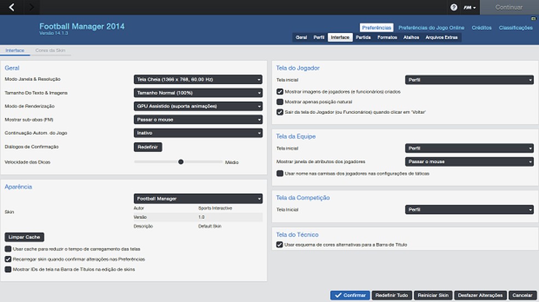Open the Cores da Skin sub-tab

(50, 50)
